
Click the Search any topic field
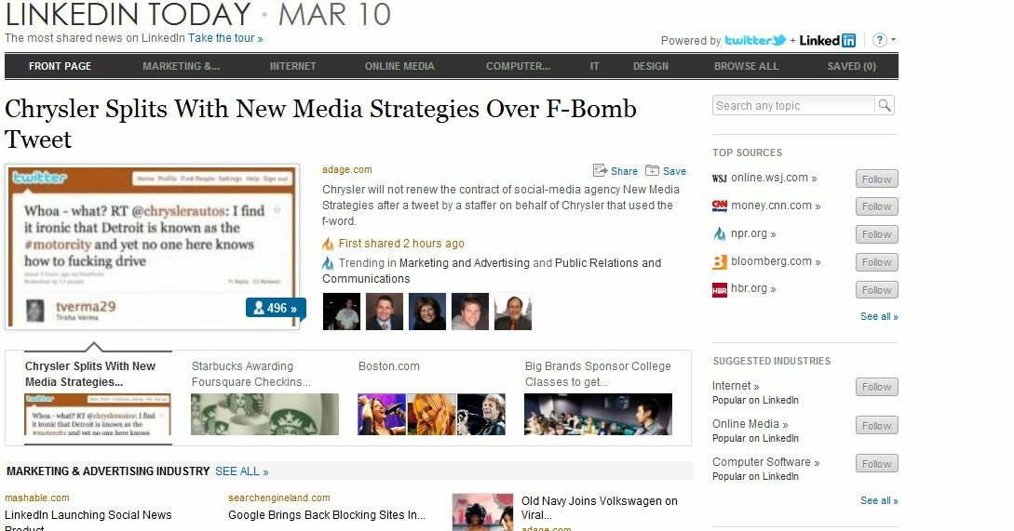[x=792, y=106]
